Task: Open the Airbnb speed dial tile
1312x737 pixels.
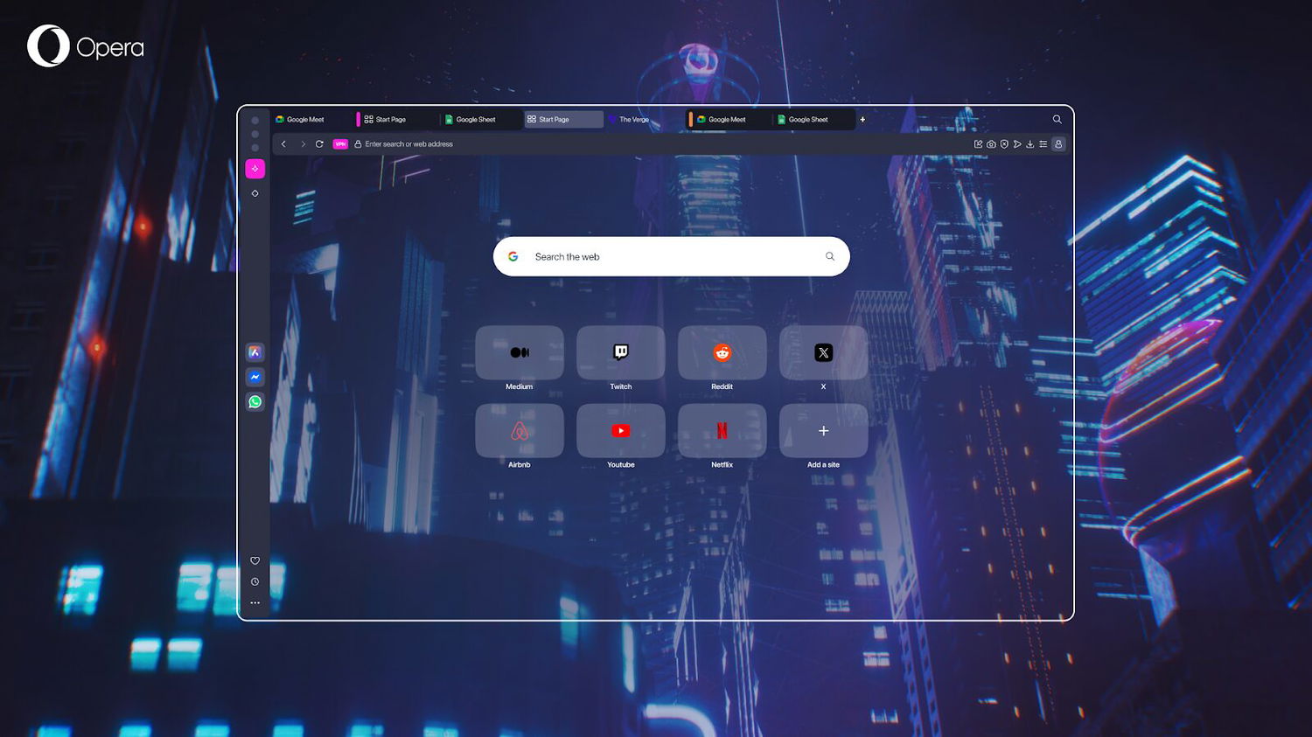Action: click(520, 431)
